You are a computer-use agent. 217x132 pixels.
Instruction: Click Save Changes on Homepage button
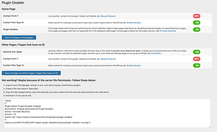[19, 37]
